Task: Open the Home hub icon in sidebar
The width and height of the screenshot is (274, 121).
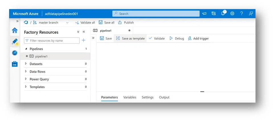Action: click(x=15, y=31)
